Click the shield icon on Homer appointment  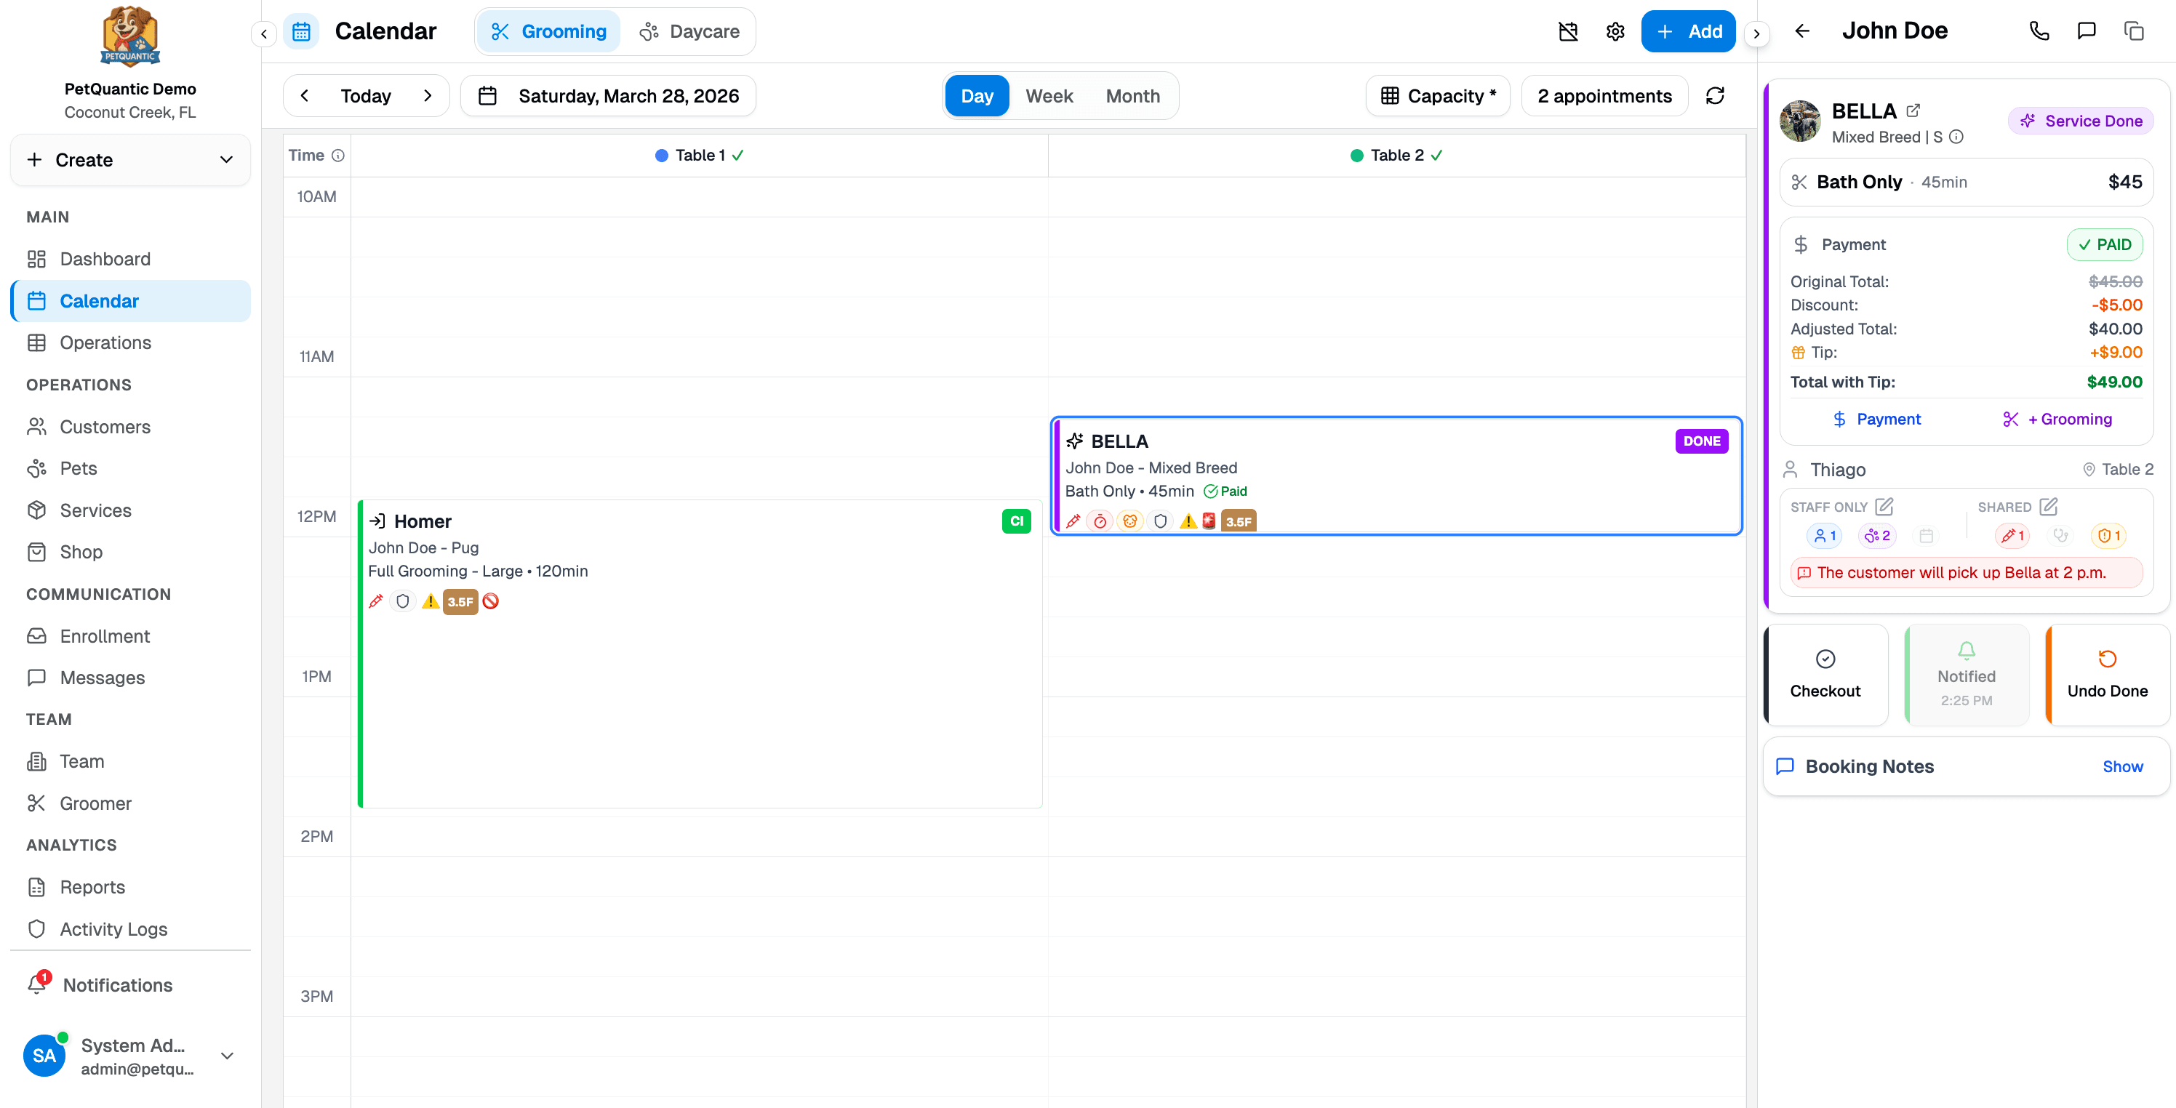click(403, 601)
